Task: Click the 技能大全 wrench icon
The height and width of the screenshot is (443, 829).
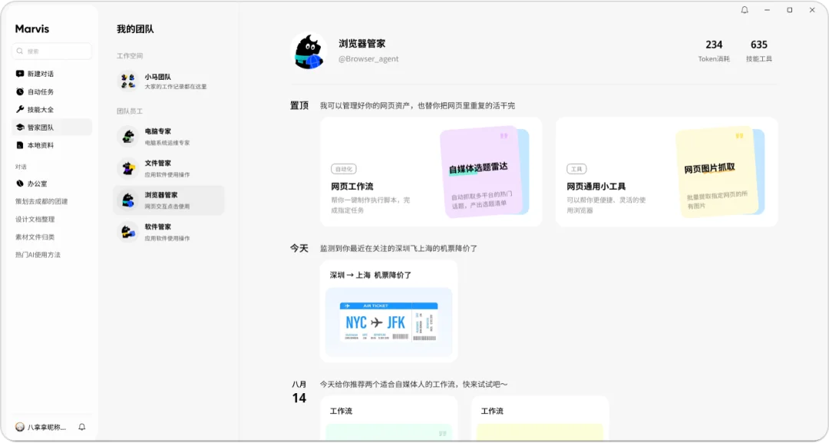Action: [x=19, y=110]
